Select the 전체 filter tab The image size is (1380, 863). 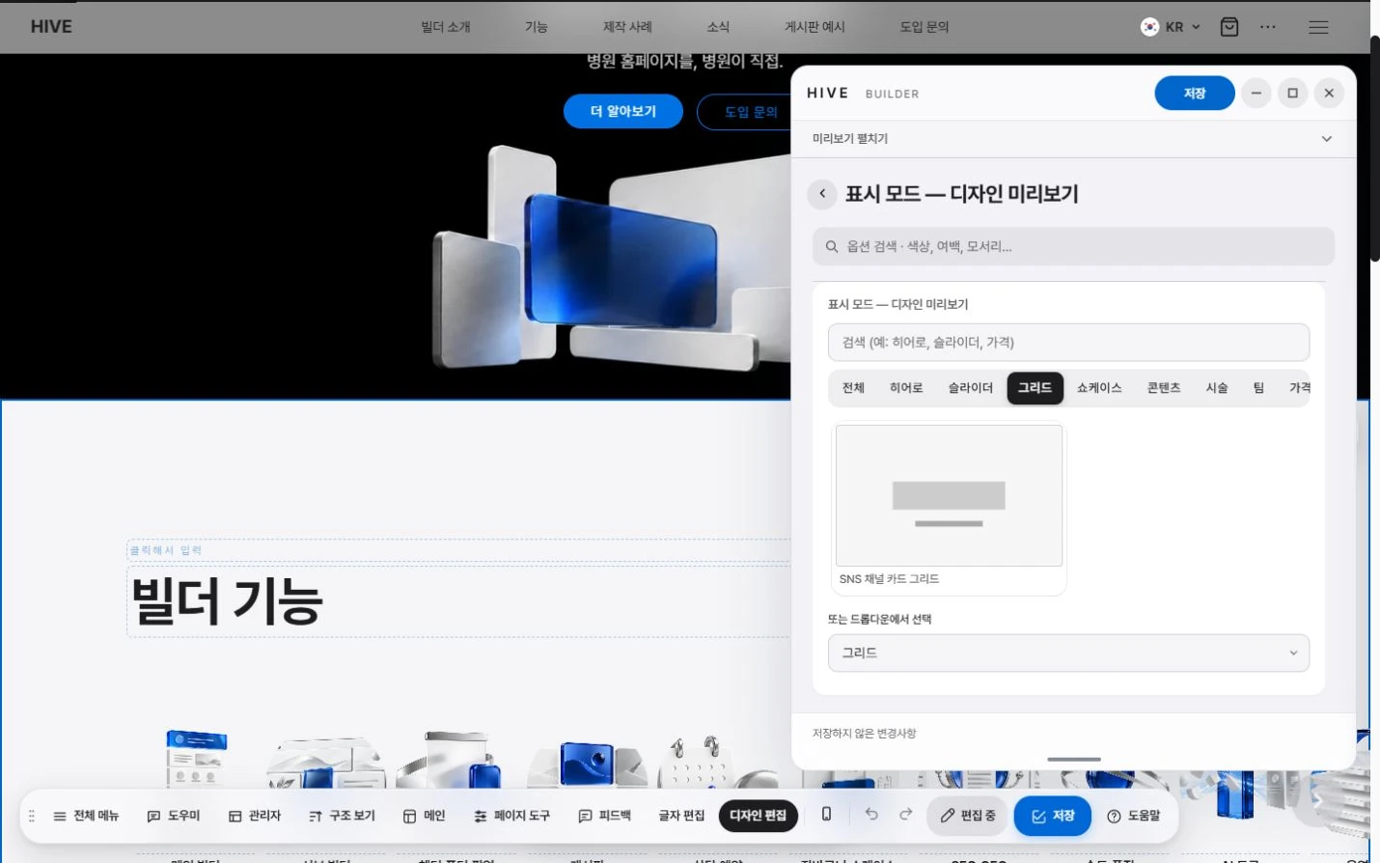pos(853,388)
